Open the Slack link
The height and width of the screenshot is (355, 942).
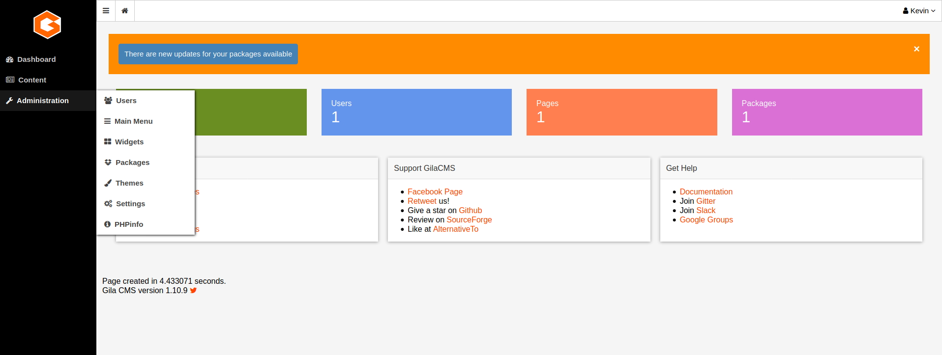[x=706, y=211]
